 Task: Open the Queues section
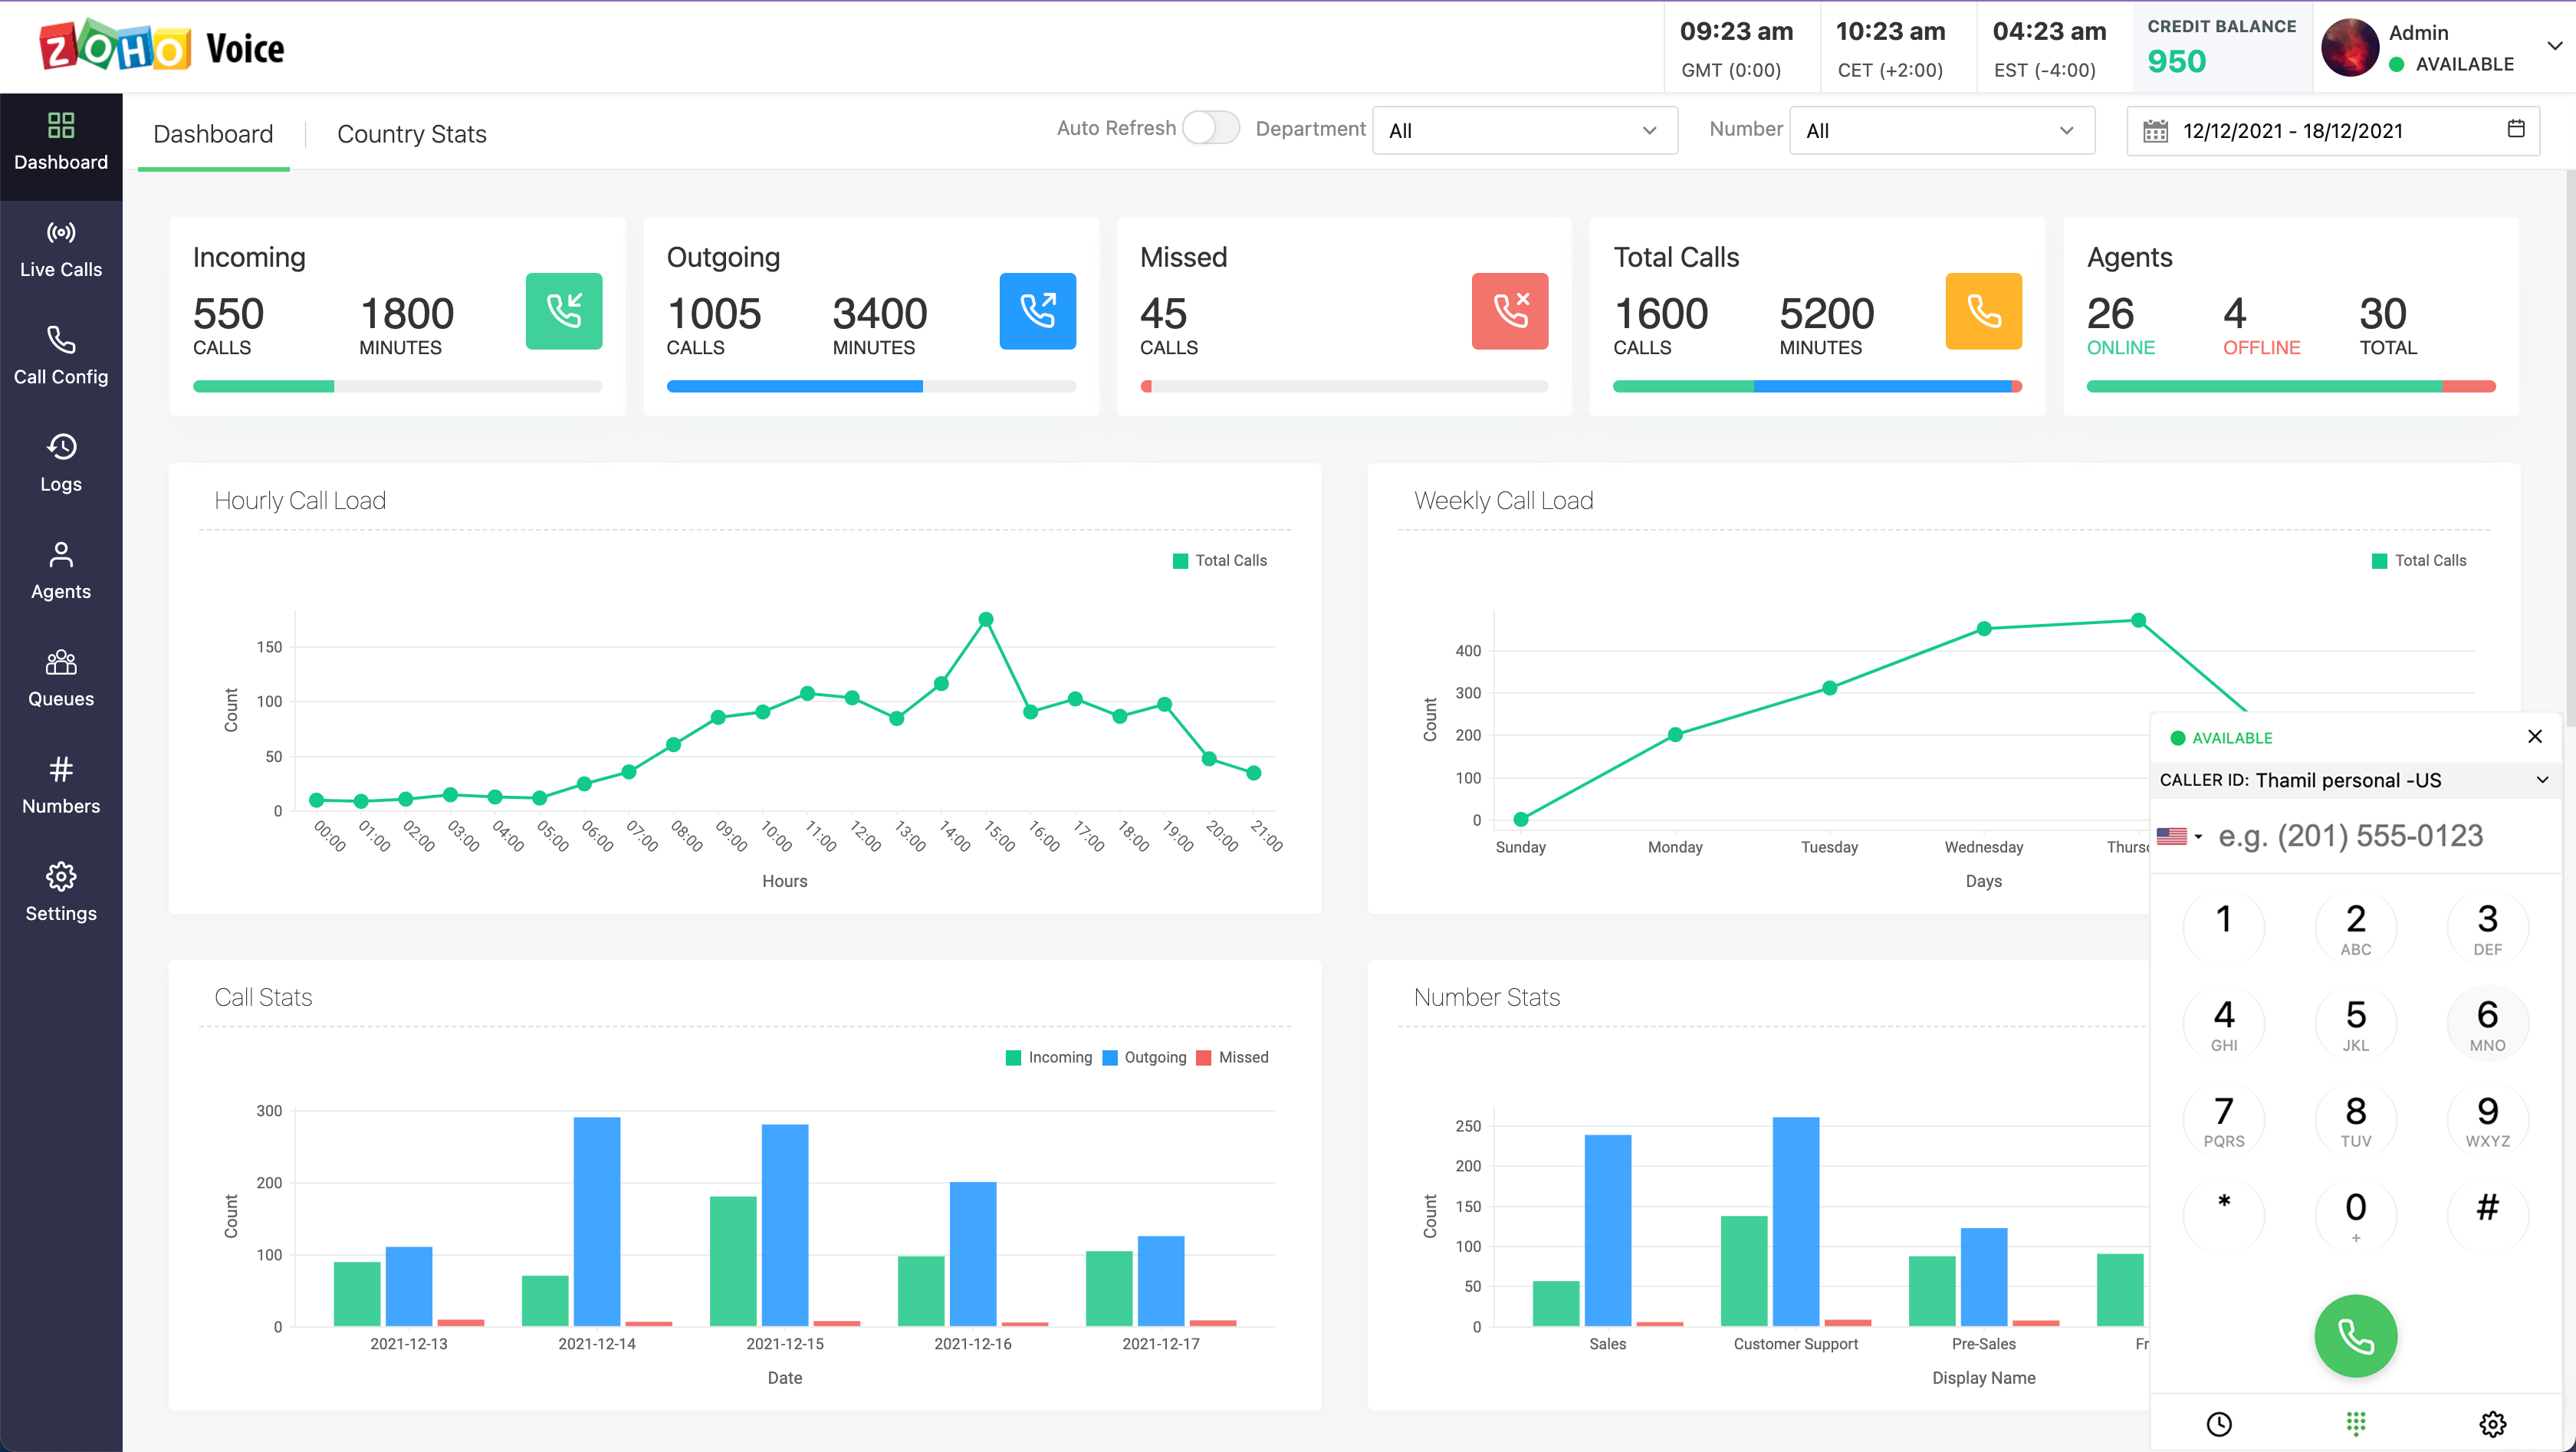61,677
